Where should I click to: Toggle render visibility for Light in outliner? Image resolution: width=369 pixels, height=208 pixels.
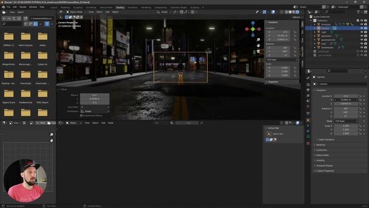(x=366, y=32)
